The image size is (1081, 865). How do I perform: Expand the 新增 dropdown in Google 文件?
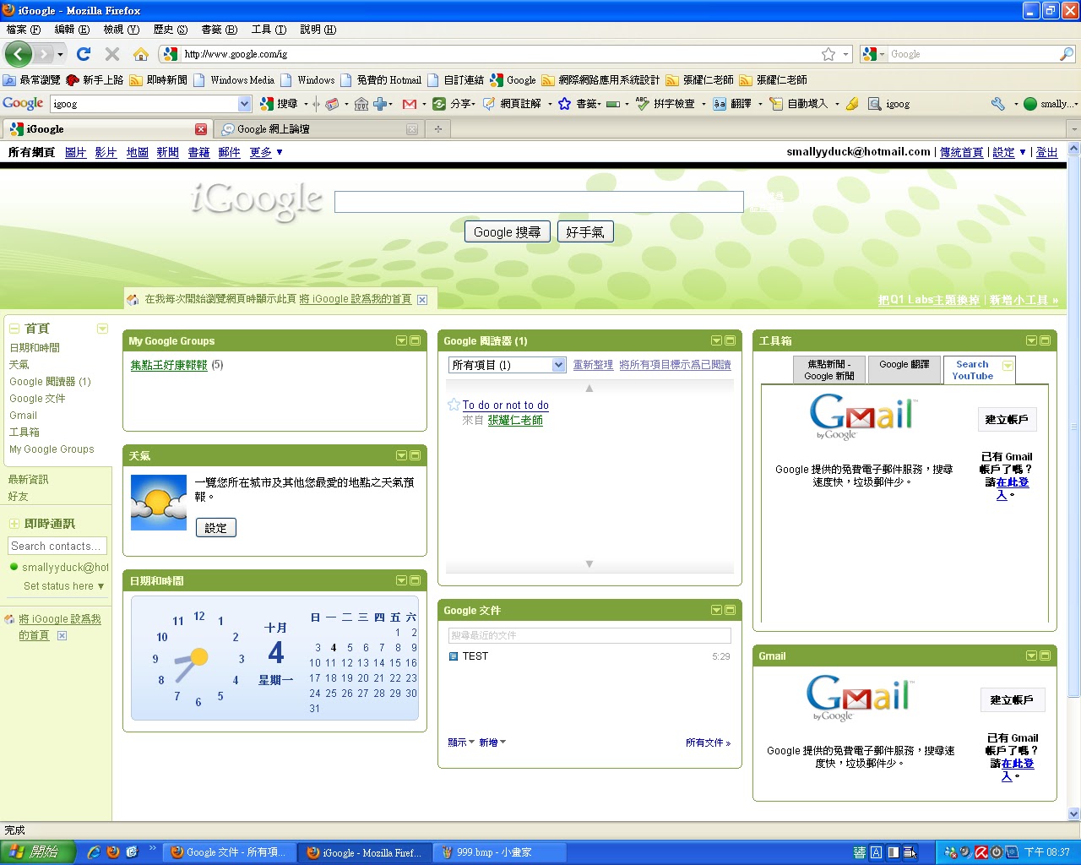pos(492,743)
